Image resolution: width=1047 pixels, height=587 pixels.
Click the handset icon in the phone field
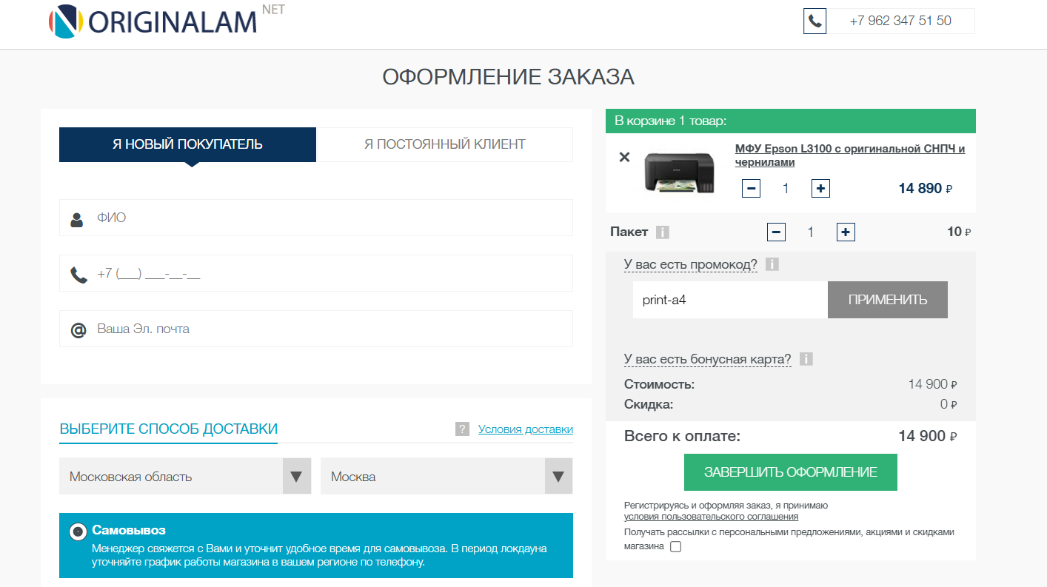78,275
